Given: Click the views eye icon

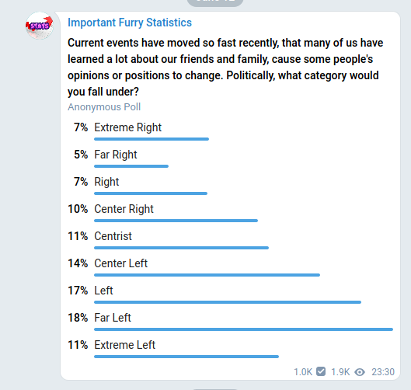Looking at the screenshot, I should 360,372.
